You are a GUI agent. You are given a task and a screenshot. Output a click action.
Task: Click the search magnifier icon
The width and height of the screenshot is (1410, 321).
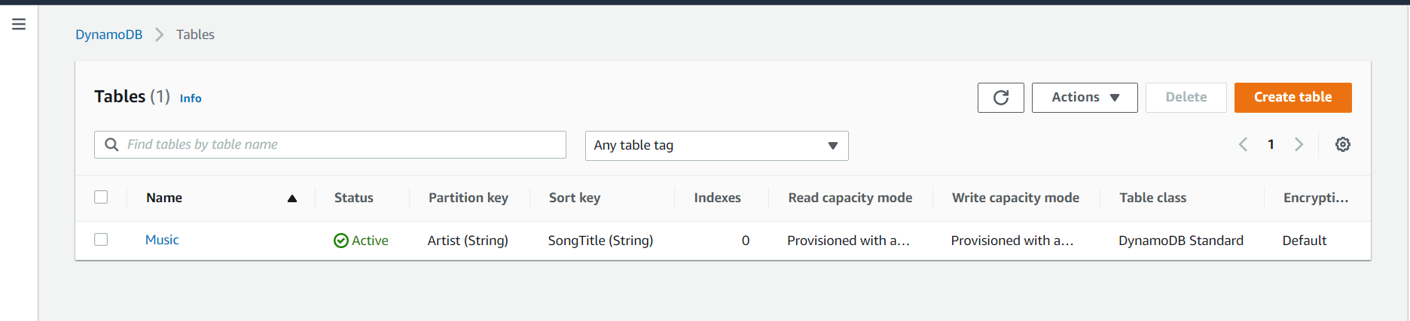pos(111,144)
